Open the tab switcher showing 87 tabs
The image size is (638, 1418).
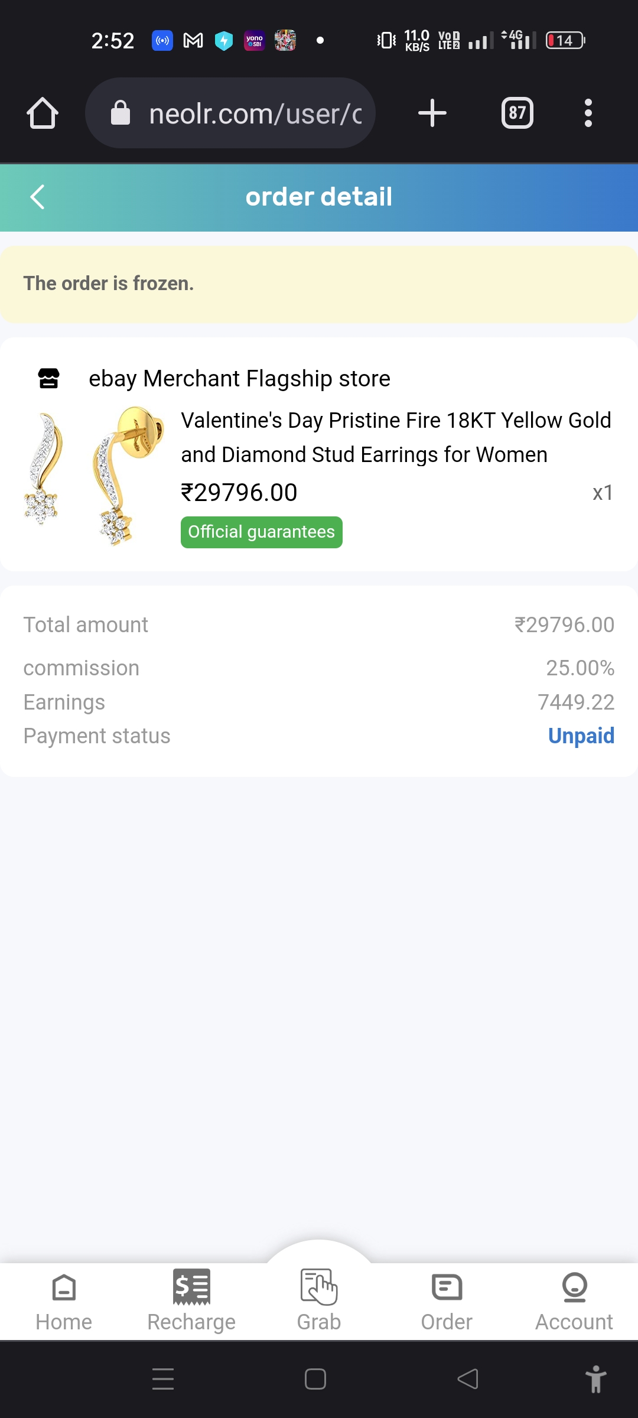(x=517, y=113)
